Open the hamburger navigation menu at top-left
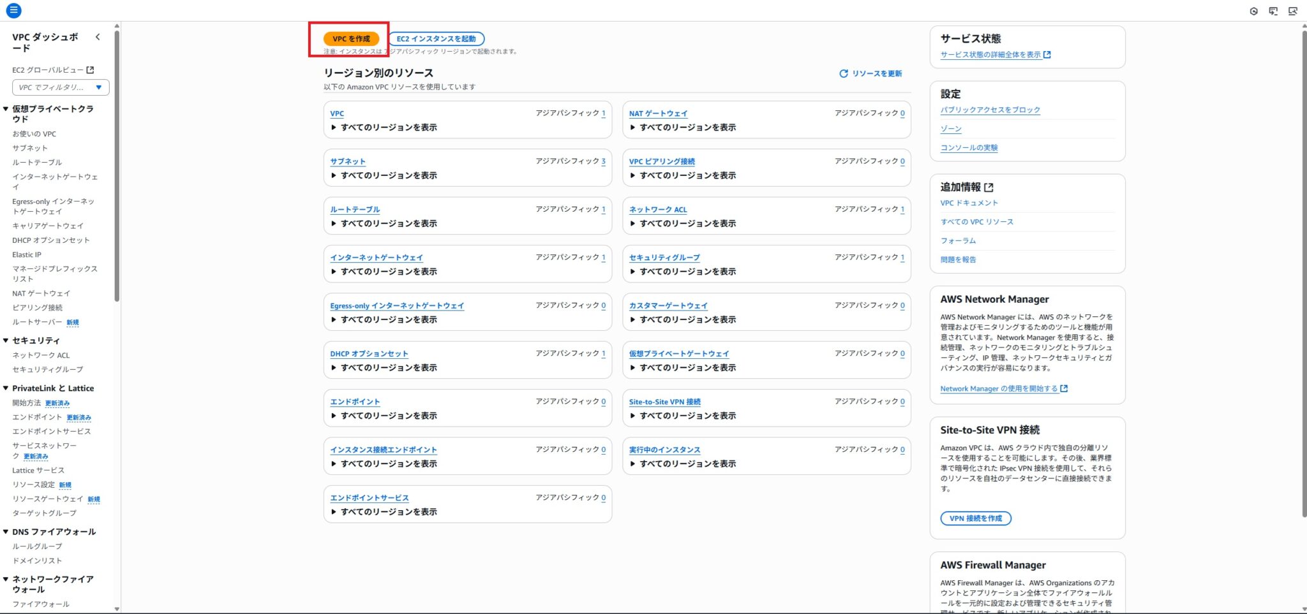Screen dimensions: 1307x614 [13, 10]
